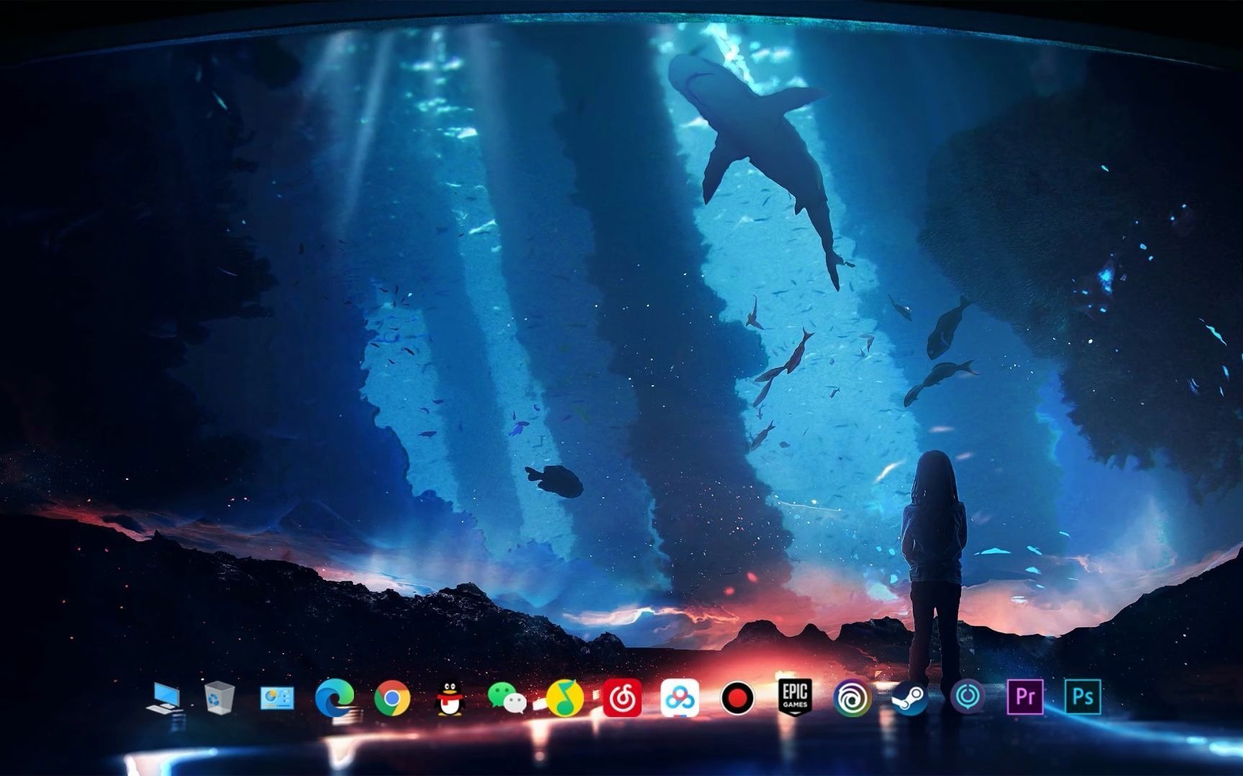Open Baidu Netdisk cloud storage
Screen dimensions: 1243x776
click(679, 698)
